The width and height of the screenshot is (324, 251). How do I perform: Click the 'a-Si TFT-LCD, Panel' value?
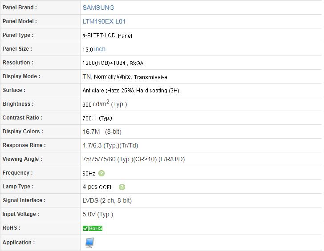(x=107, y=36)
